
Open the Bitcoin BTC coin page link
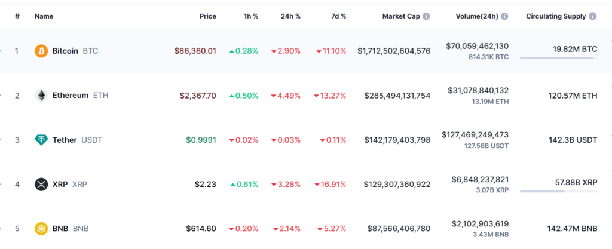(75, 51)
